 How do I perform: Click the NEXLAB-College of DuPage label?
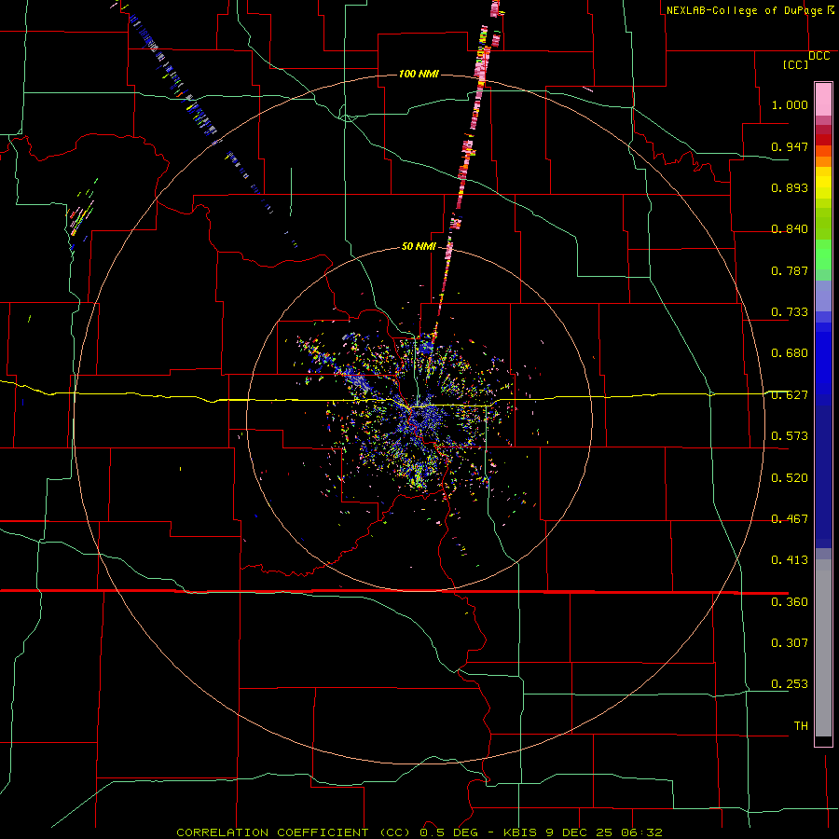point(745,10)
